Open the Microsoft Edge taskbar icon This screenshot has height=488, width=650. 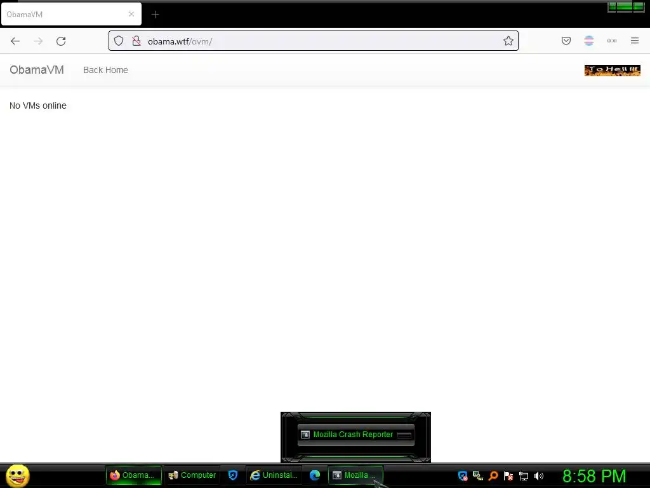point(315,475)
